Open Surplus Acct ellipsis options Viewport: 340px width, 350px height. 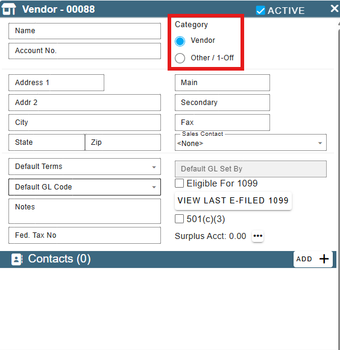pos(258,236)
